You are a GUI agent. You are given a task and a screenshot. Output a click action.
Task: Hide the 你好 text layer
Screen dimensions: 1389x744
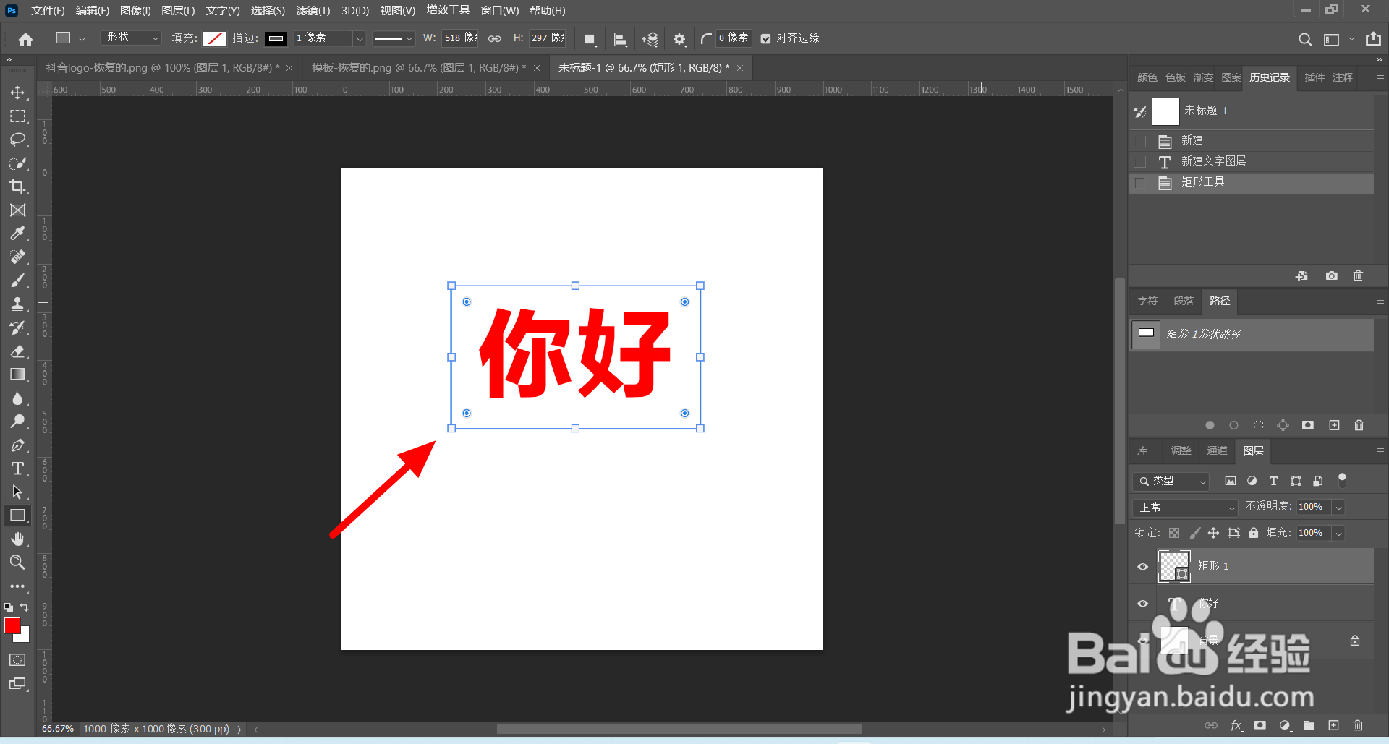(x=1143, y=604)
